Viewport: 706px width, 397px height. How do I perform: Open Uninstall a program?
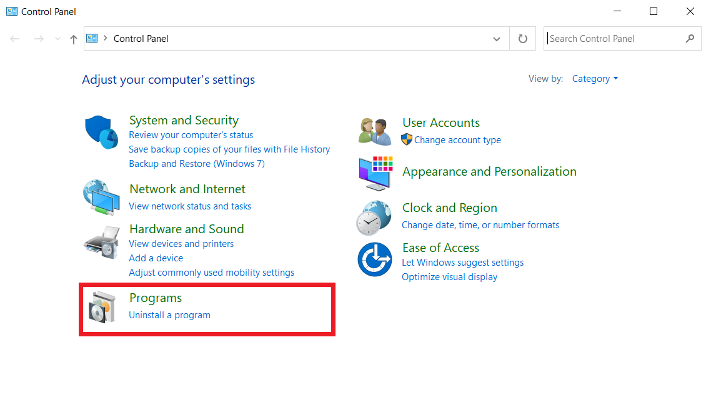pos(169,315)
